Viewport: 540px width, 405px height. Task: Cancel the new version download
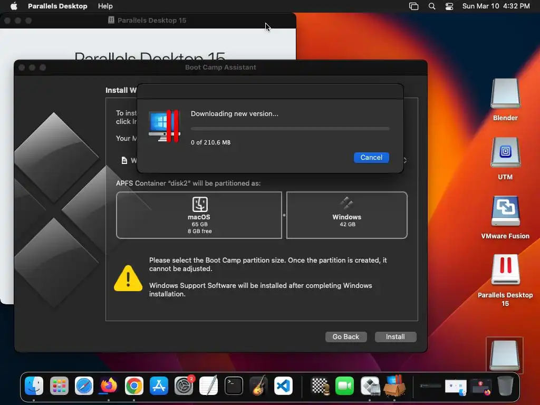[x=371, y=157]
